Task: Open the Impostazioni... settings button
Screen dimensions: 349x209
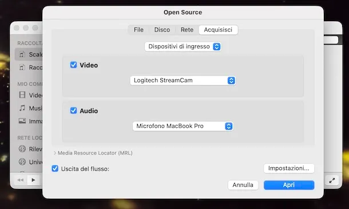Action: [x=289, y=168]
